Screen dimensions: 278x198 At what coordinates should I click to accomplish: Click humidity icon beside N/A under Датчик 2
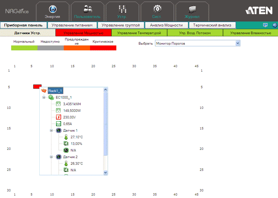(66, 170)
